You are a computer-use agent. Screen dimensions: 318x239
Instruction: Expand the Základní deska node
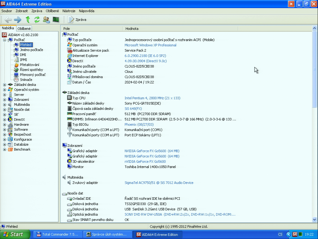tap(4, 85)
